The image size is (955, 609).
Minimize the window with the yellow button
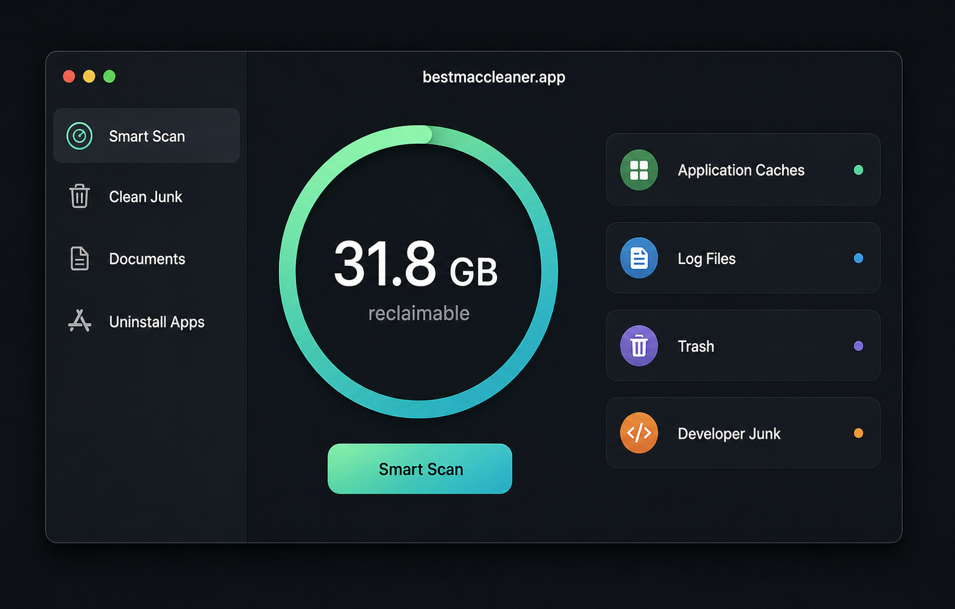click(89, 76)
